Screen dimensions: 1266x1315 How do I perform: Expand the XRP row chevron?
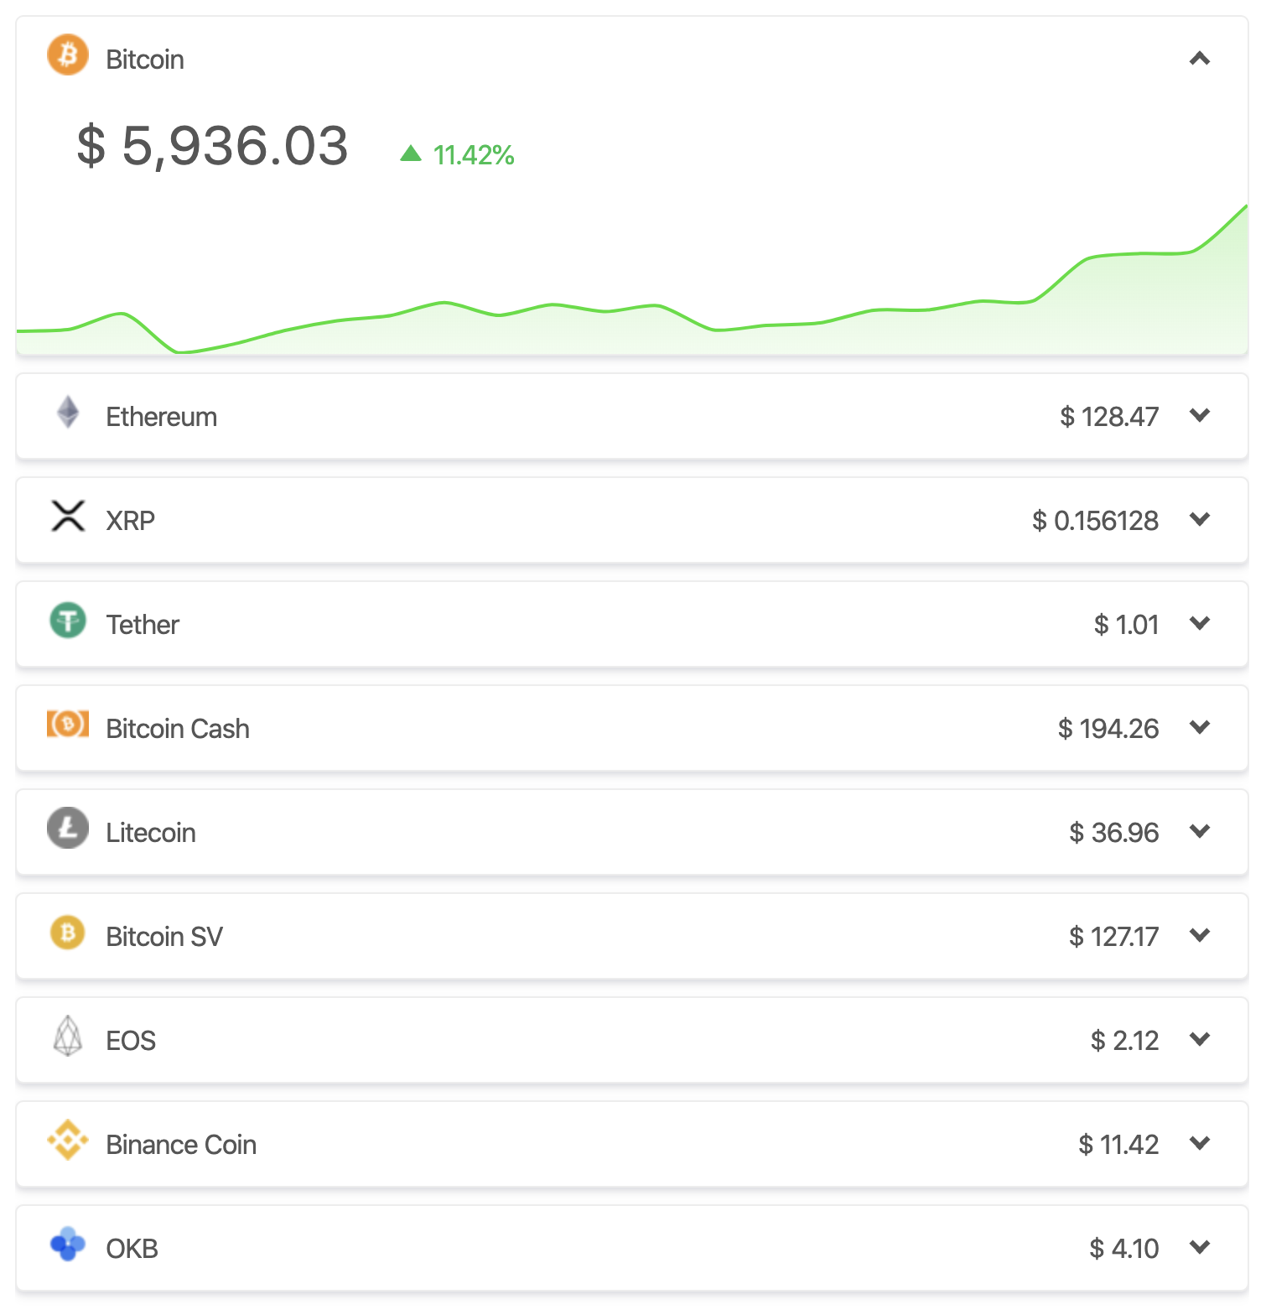[1200, 519]
